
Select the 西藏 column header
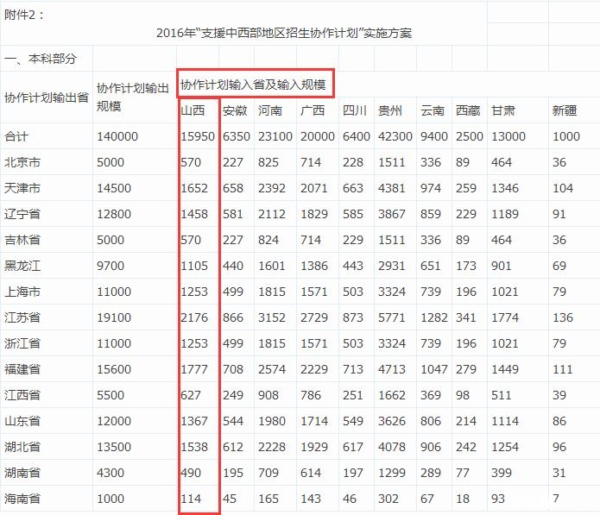coord(468,111)
